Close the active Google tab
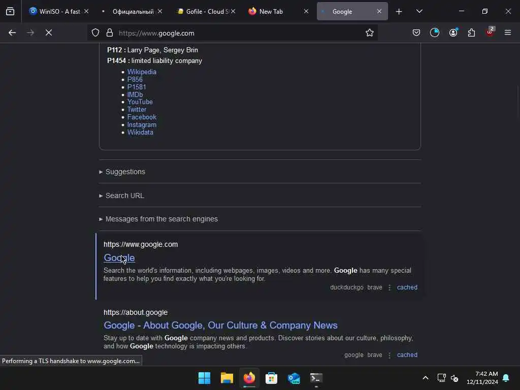The image size is (520, 390). pyautogui.click(x=379, y=12)
